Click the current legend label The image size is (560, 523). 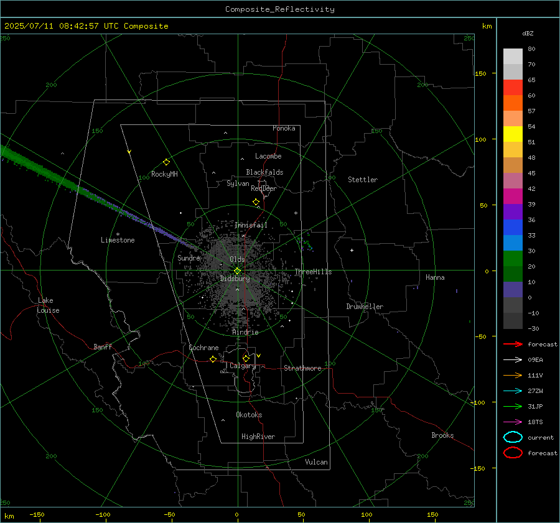540,437
